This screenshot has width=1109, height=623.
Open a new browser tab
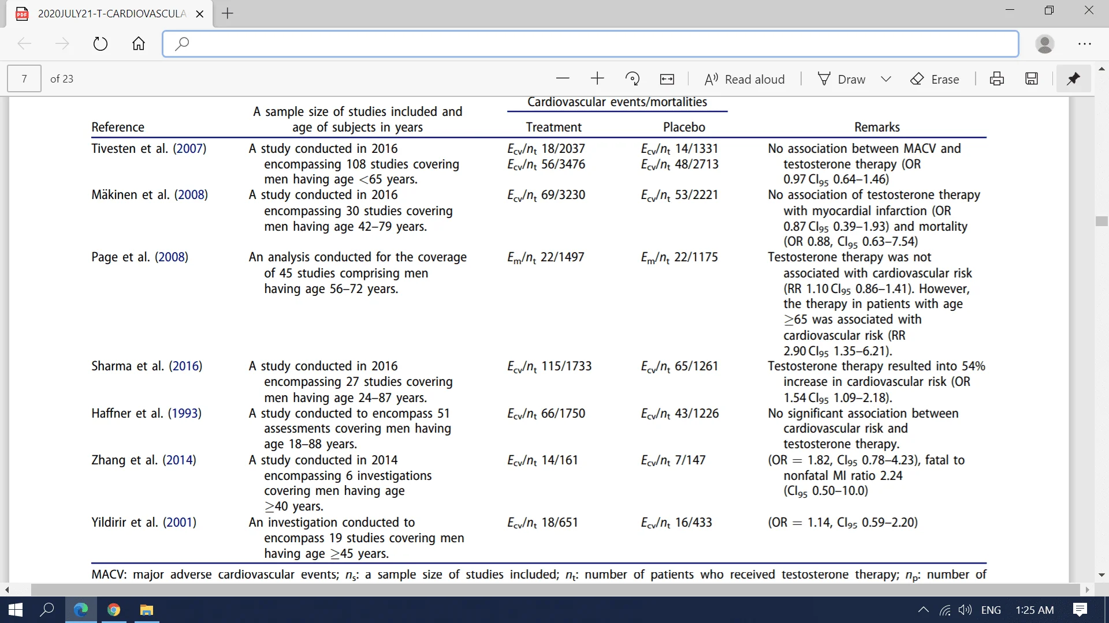(228, 13)
